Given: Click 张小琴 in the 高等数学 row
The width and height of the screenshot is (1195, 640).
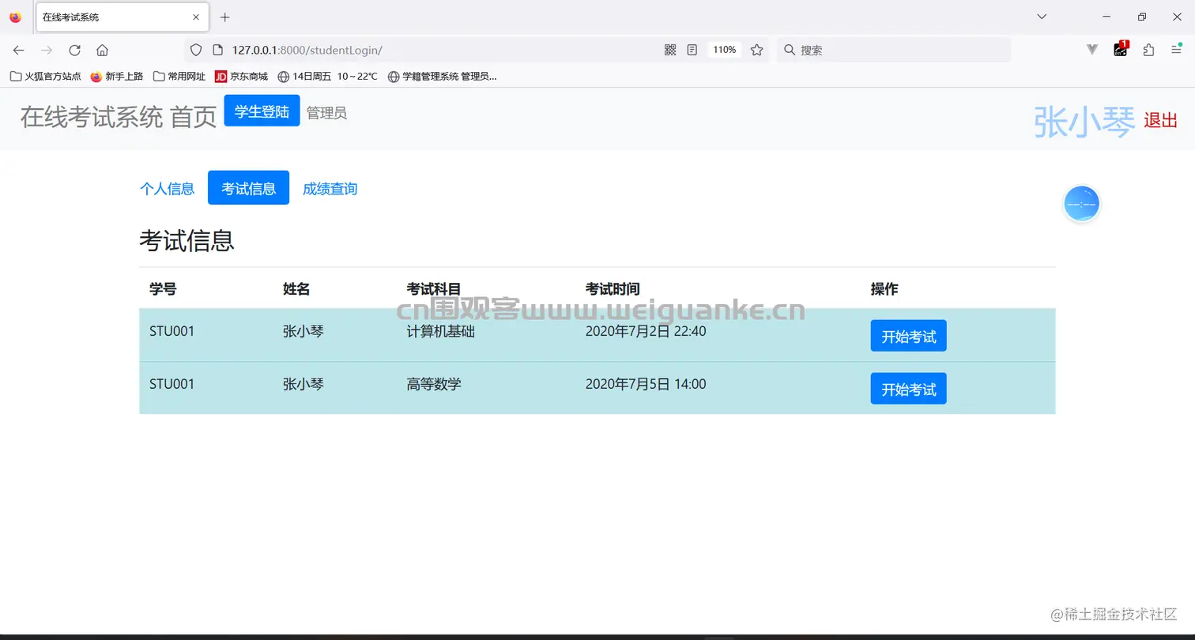Looking at the screenshot, I should 303,384.
